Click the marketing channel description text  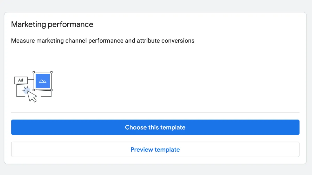pyautogui.click(x=102, y=41)
